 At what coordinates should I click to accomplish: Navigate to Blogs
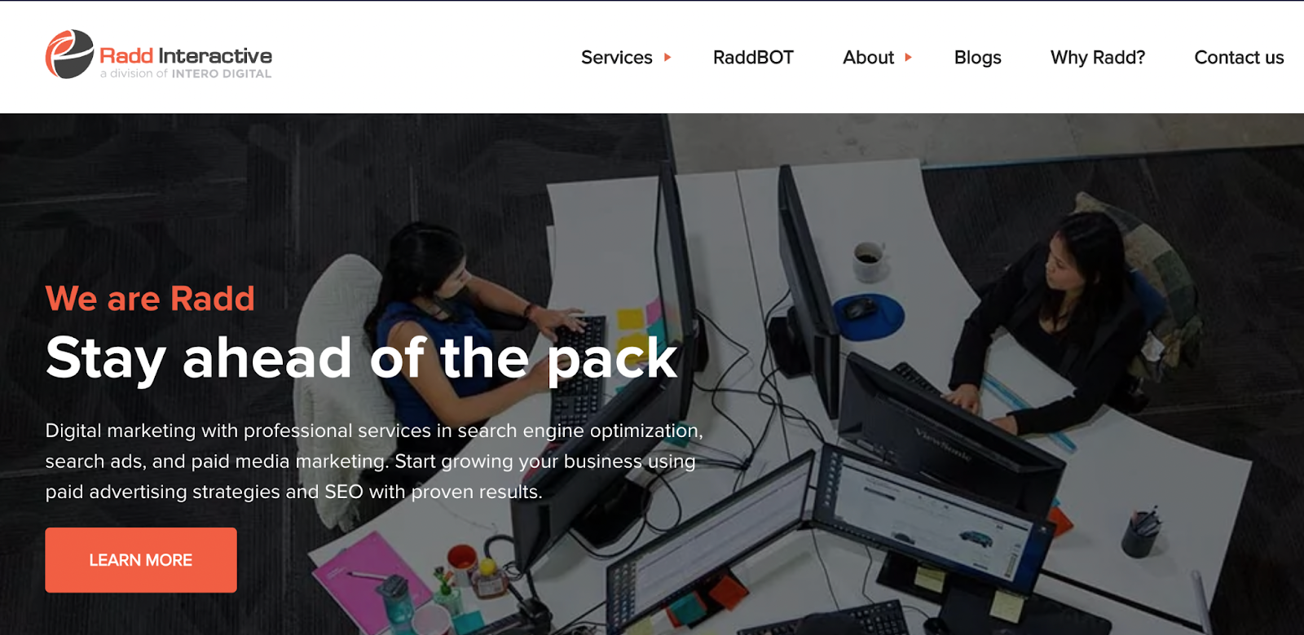point(977,57)
